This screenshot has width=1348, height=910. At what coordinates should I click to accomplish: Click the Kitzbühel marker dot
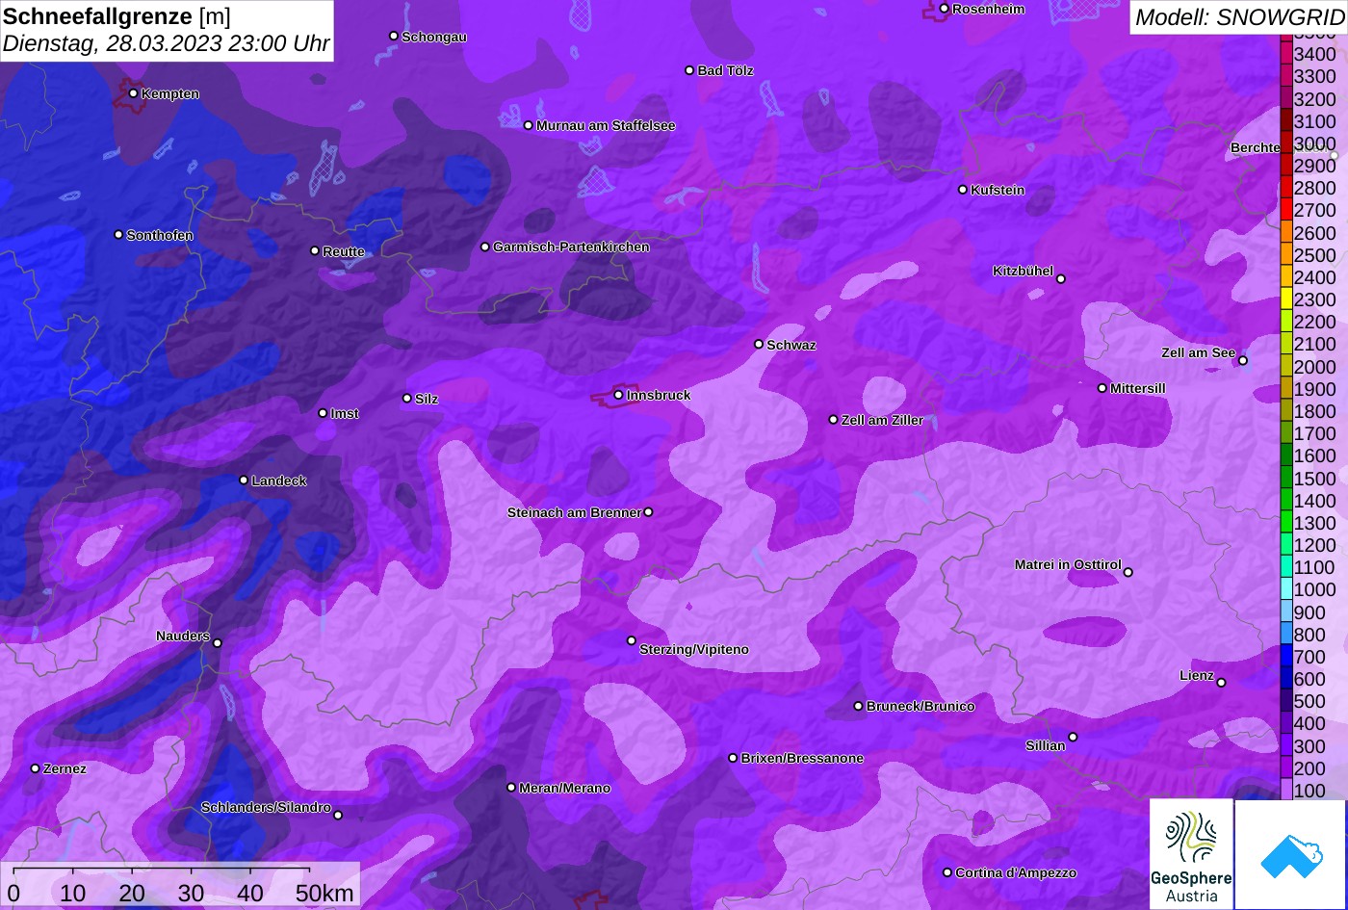tap(1061, 279)
